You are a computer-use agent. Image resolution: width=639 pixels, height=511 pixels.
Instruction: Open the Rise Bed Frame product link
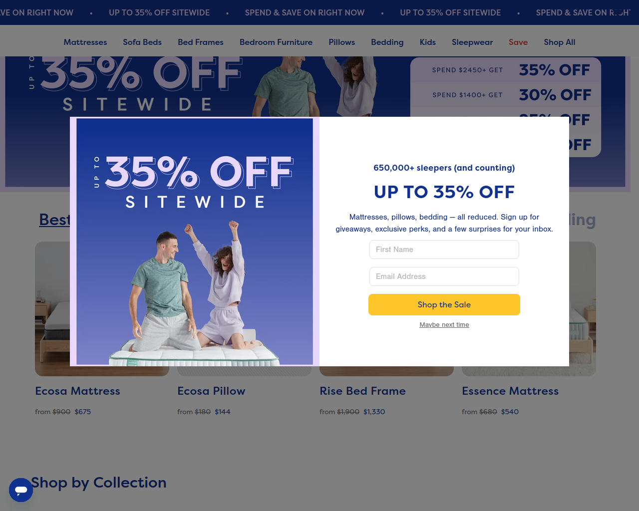[362, 391]
